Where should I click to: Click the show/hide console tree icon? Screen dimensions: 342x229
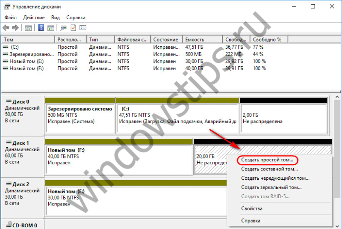[x=28, y=28]
